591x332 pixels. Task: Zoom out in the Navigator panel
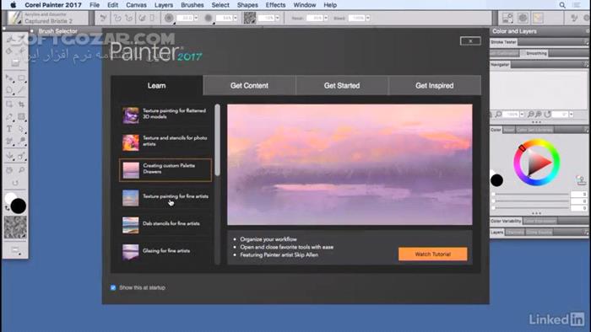531,114
